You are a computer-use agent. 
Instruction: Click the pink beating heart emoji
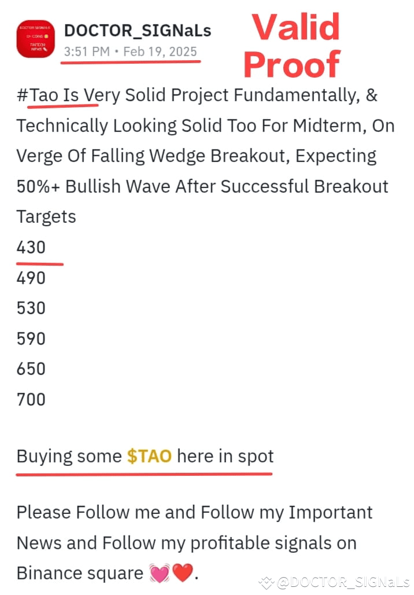[160, 573]
